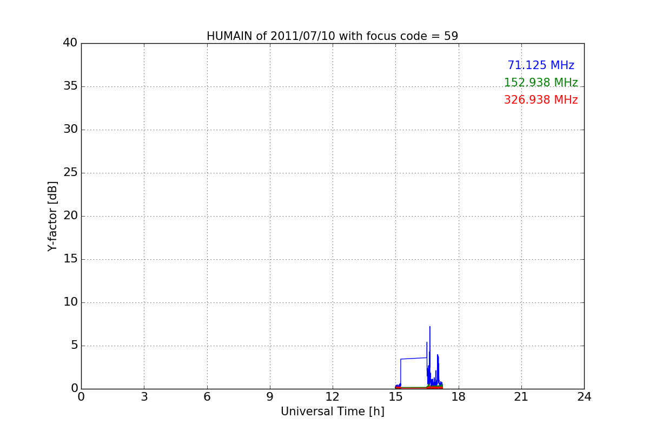Screen dimensions: 649x432
Task: Click the Universal Time [h] axis label
Action: pos(332,411)
